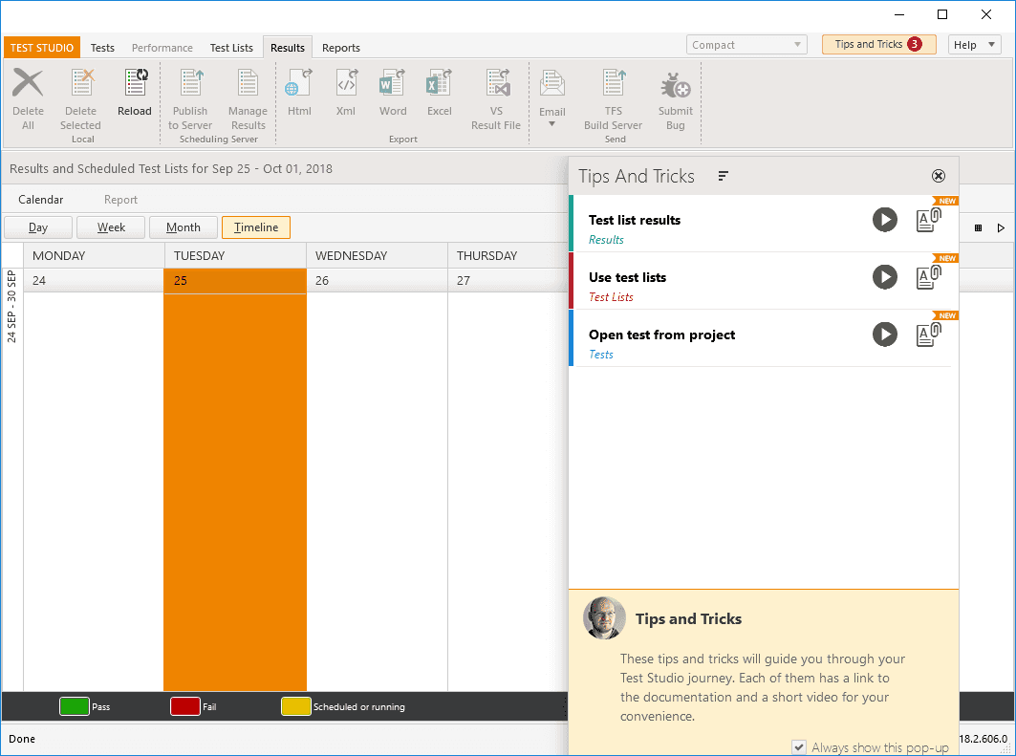This screenshot has height=756, width=1016.
Task: Expand the Email dropdown arrow
Action: (552, 123)
